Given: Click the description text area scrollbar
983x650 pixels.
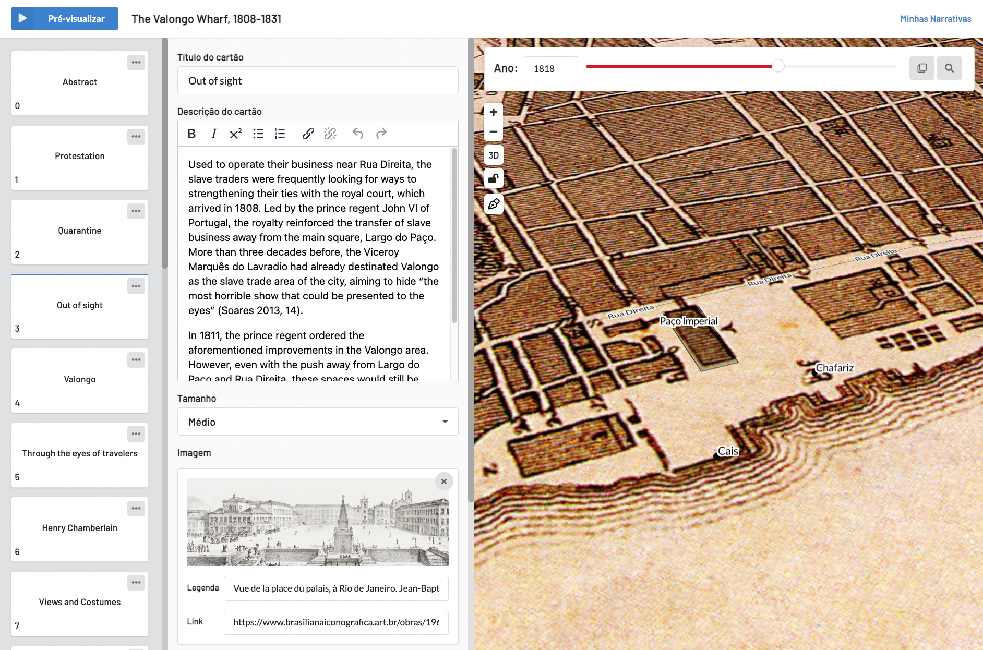Looking at the screenshot, I should click(x=454, y=236).
